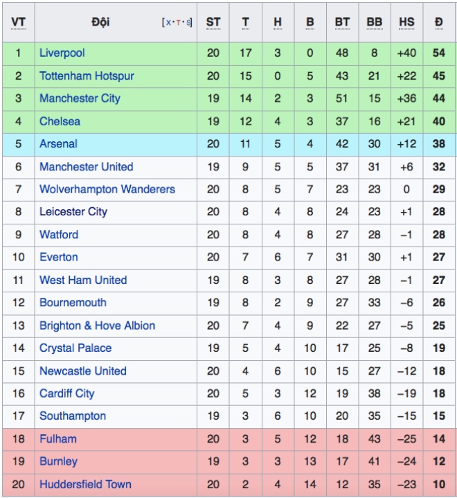Open the Liverpool team link
Viewport: 457px width, 498px height.
pyautogui.click(x=62, y=53)
